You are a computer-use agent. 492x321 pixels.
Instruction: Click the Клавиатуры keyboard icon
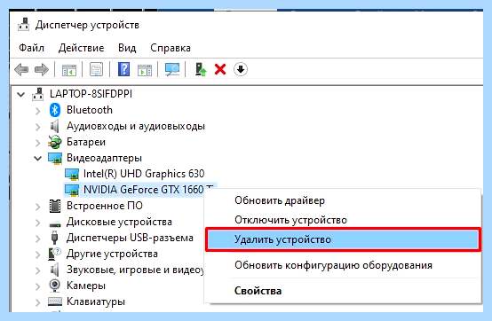[55, 301]
